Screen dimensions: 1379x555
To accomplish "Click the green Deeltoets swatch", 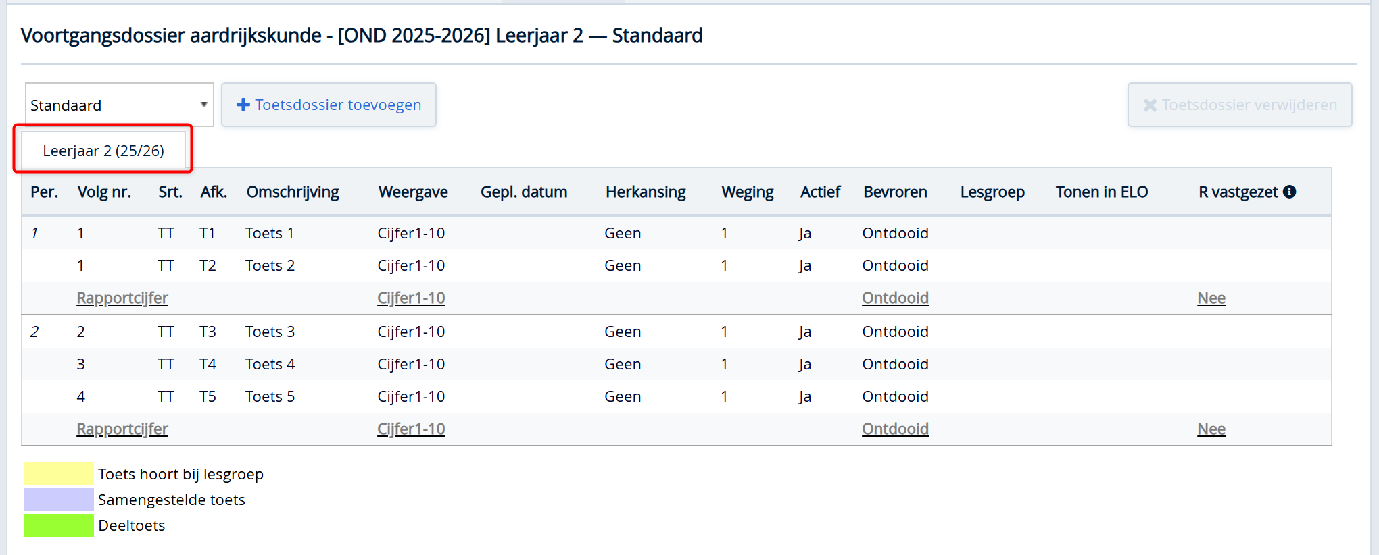I will 58,525.
